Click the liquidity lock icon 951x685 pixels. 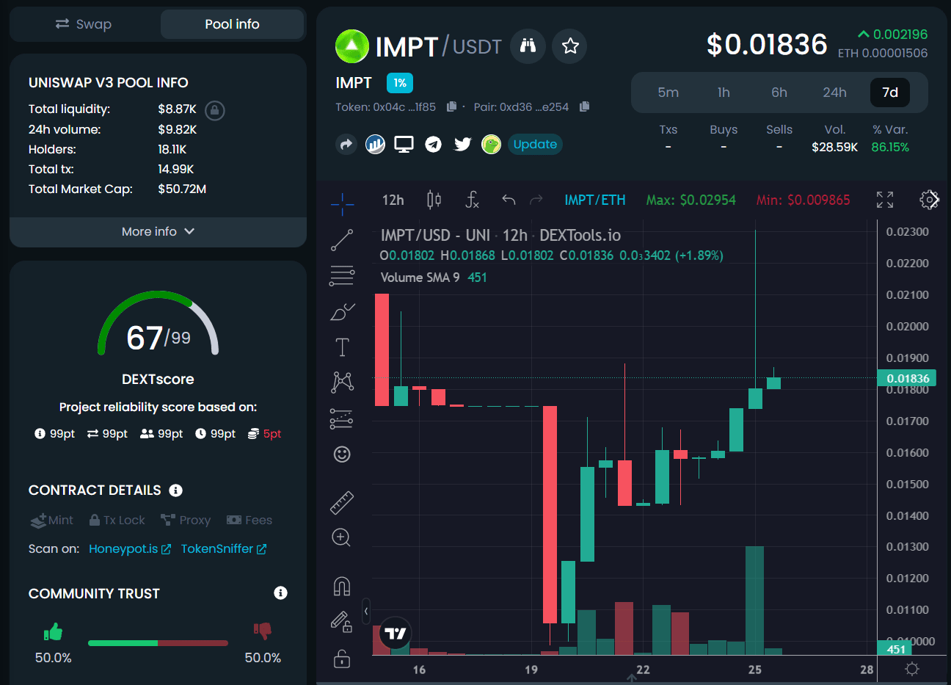click(214, 110)
